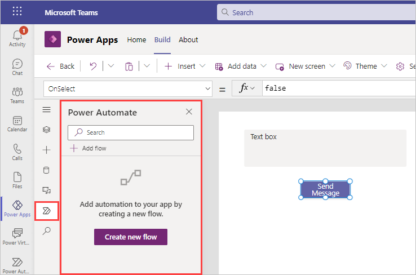Open the Teams section
This screenshot has width=416, height=275.
[x=17, y=95]
